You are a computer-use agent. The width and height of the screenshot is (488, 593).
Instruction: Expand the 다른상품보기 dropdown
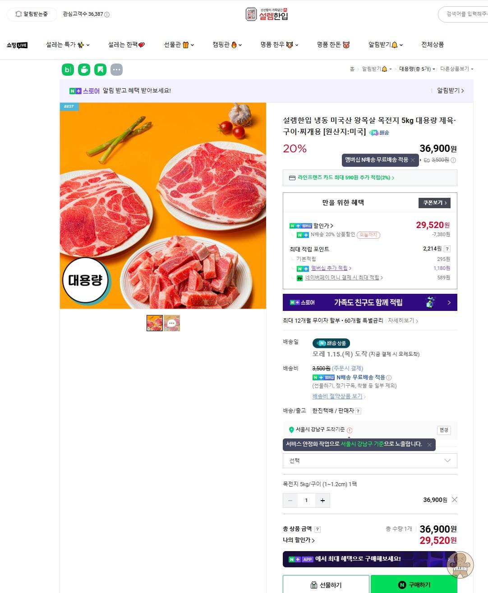pyautogui.click(x=456, y=69)
